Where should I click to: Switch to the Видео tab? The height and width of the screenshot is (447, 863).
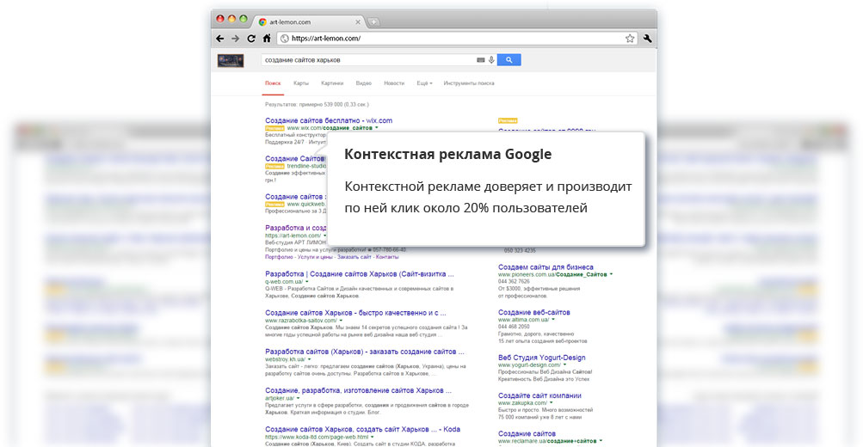364,83
